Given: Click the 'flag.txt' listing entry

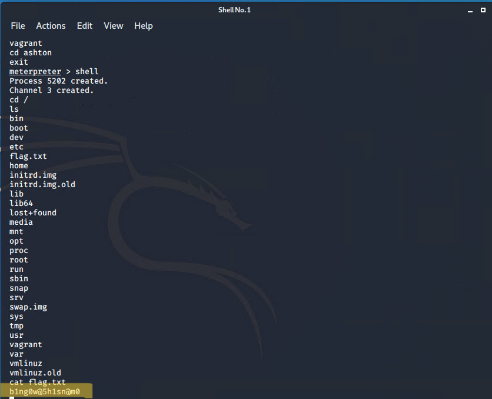Looking at the screenshot, I should click(28, 156).
